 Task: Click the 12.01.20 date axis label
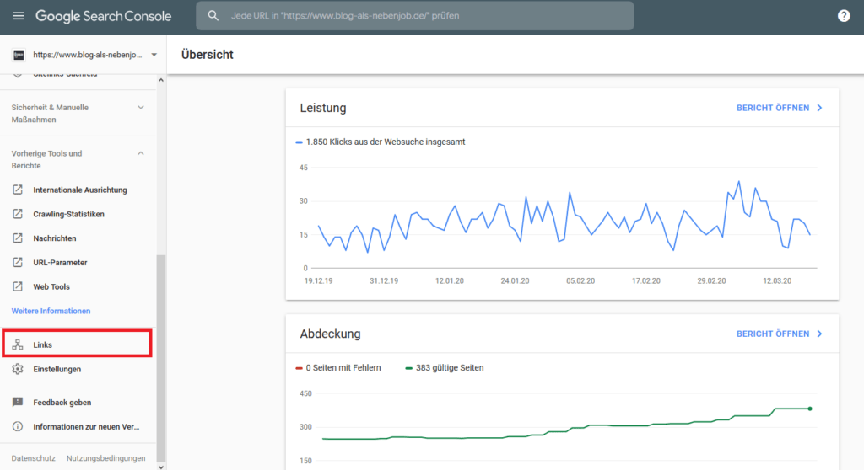coord(450,280)
